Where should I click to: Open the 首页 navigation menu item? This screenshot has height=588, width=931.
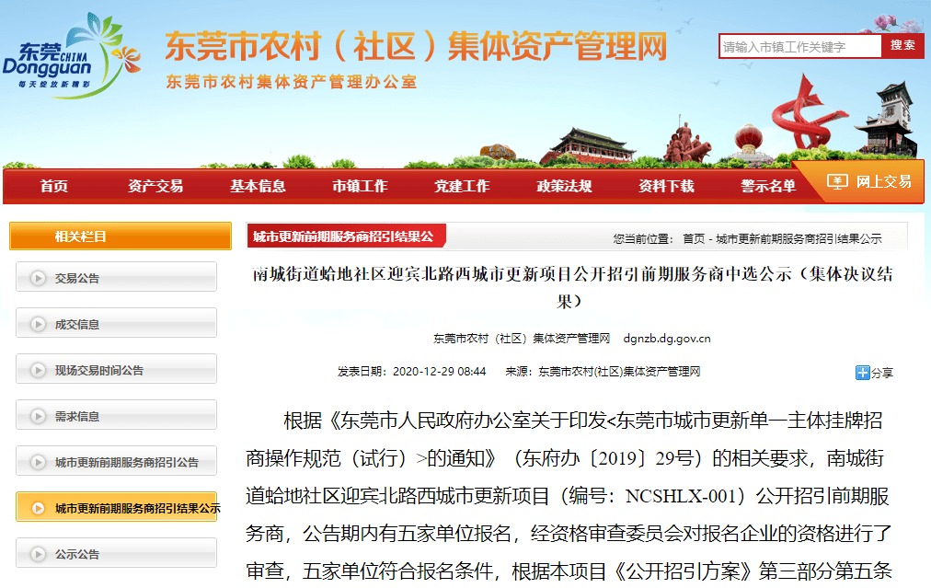tap(54, 187)
